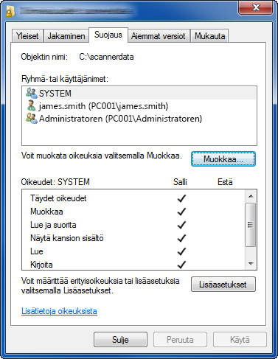Click the Administratoren group icon
The image size is (278, 359).
(32, 118)
